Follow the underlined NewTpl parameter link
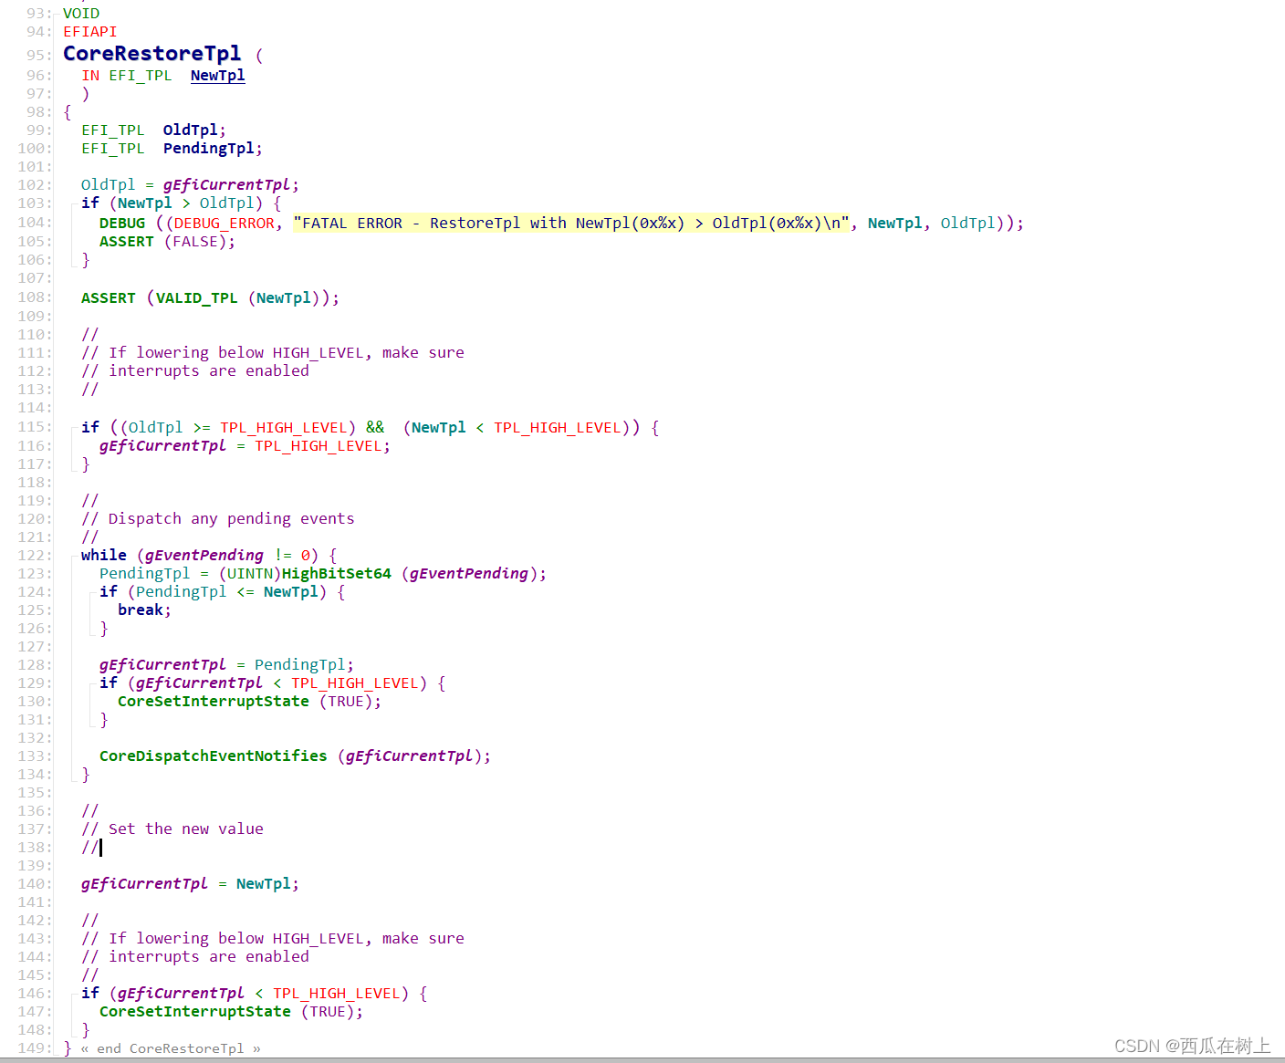The height and width of the screenshot is (1063, 1285). pos(217,75)
